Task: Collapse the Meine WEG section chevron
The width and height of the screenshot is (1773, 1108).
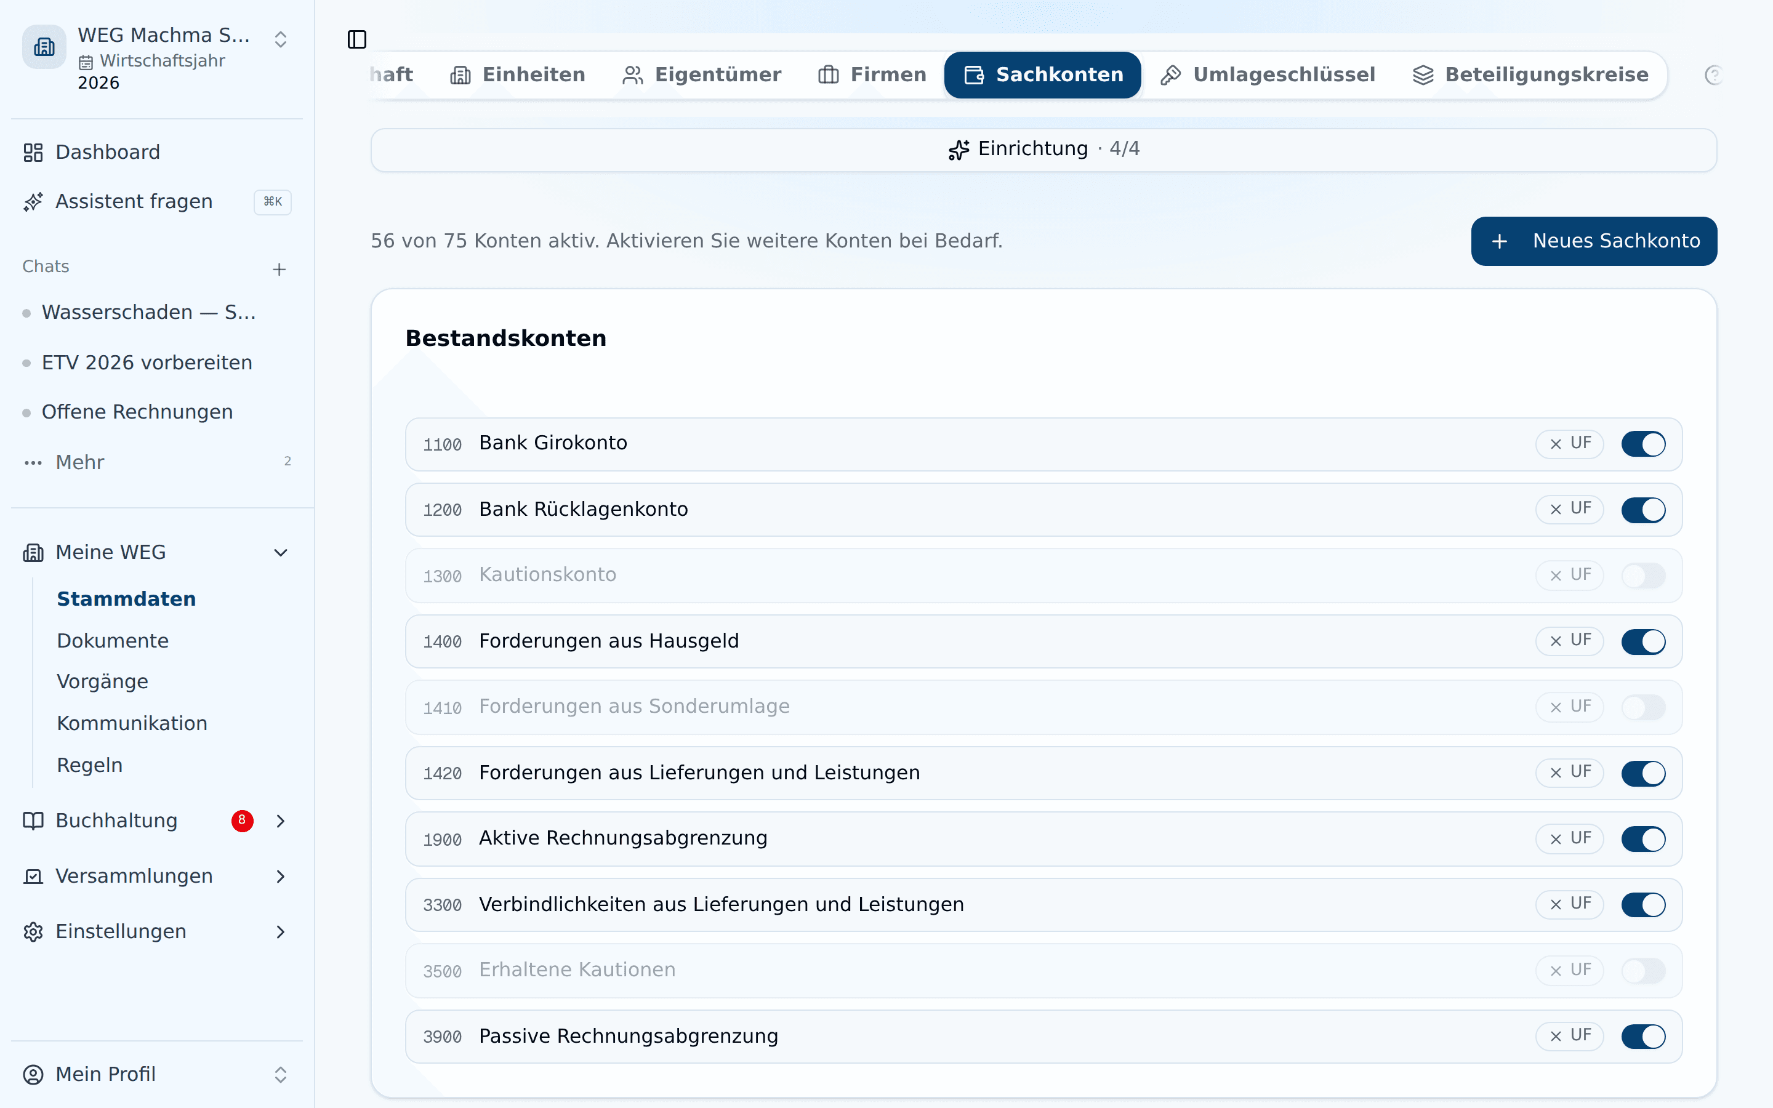Action: point(281,553)
